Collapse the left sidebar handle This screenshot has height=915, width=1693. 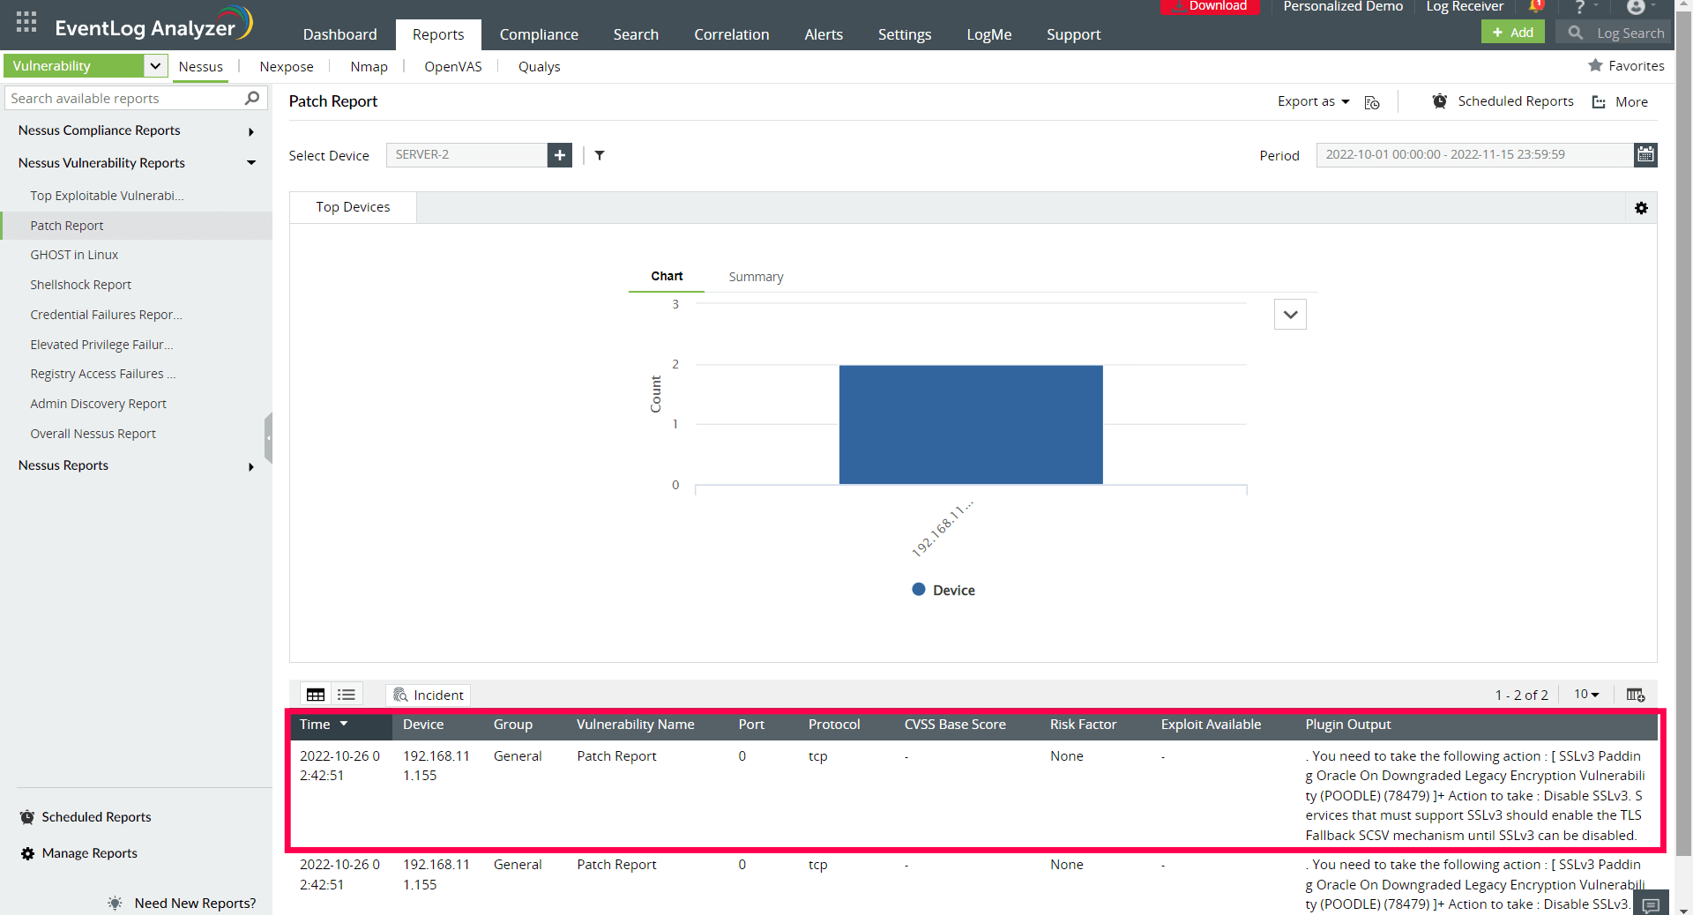268,437
